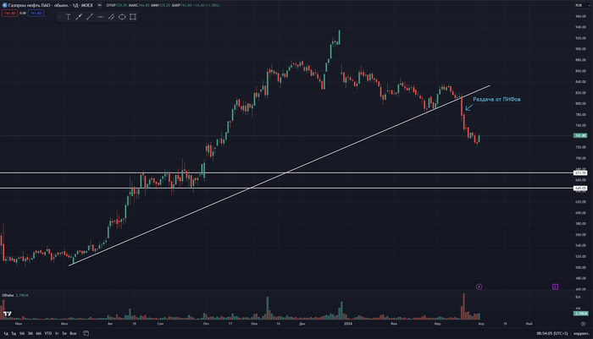Open the timezone clock 08:54:05 (UTC+3)
This screenshot has width=593, height=339.
tap(552, 333)
